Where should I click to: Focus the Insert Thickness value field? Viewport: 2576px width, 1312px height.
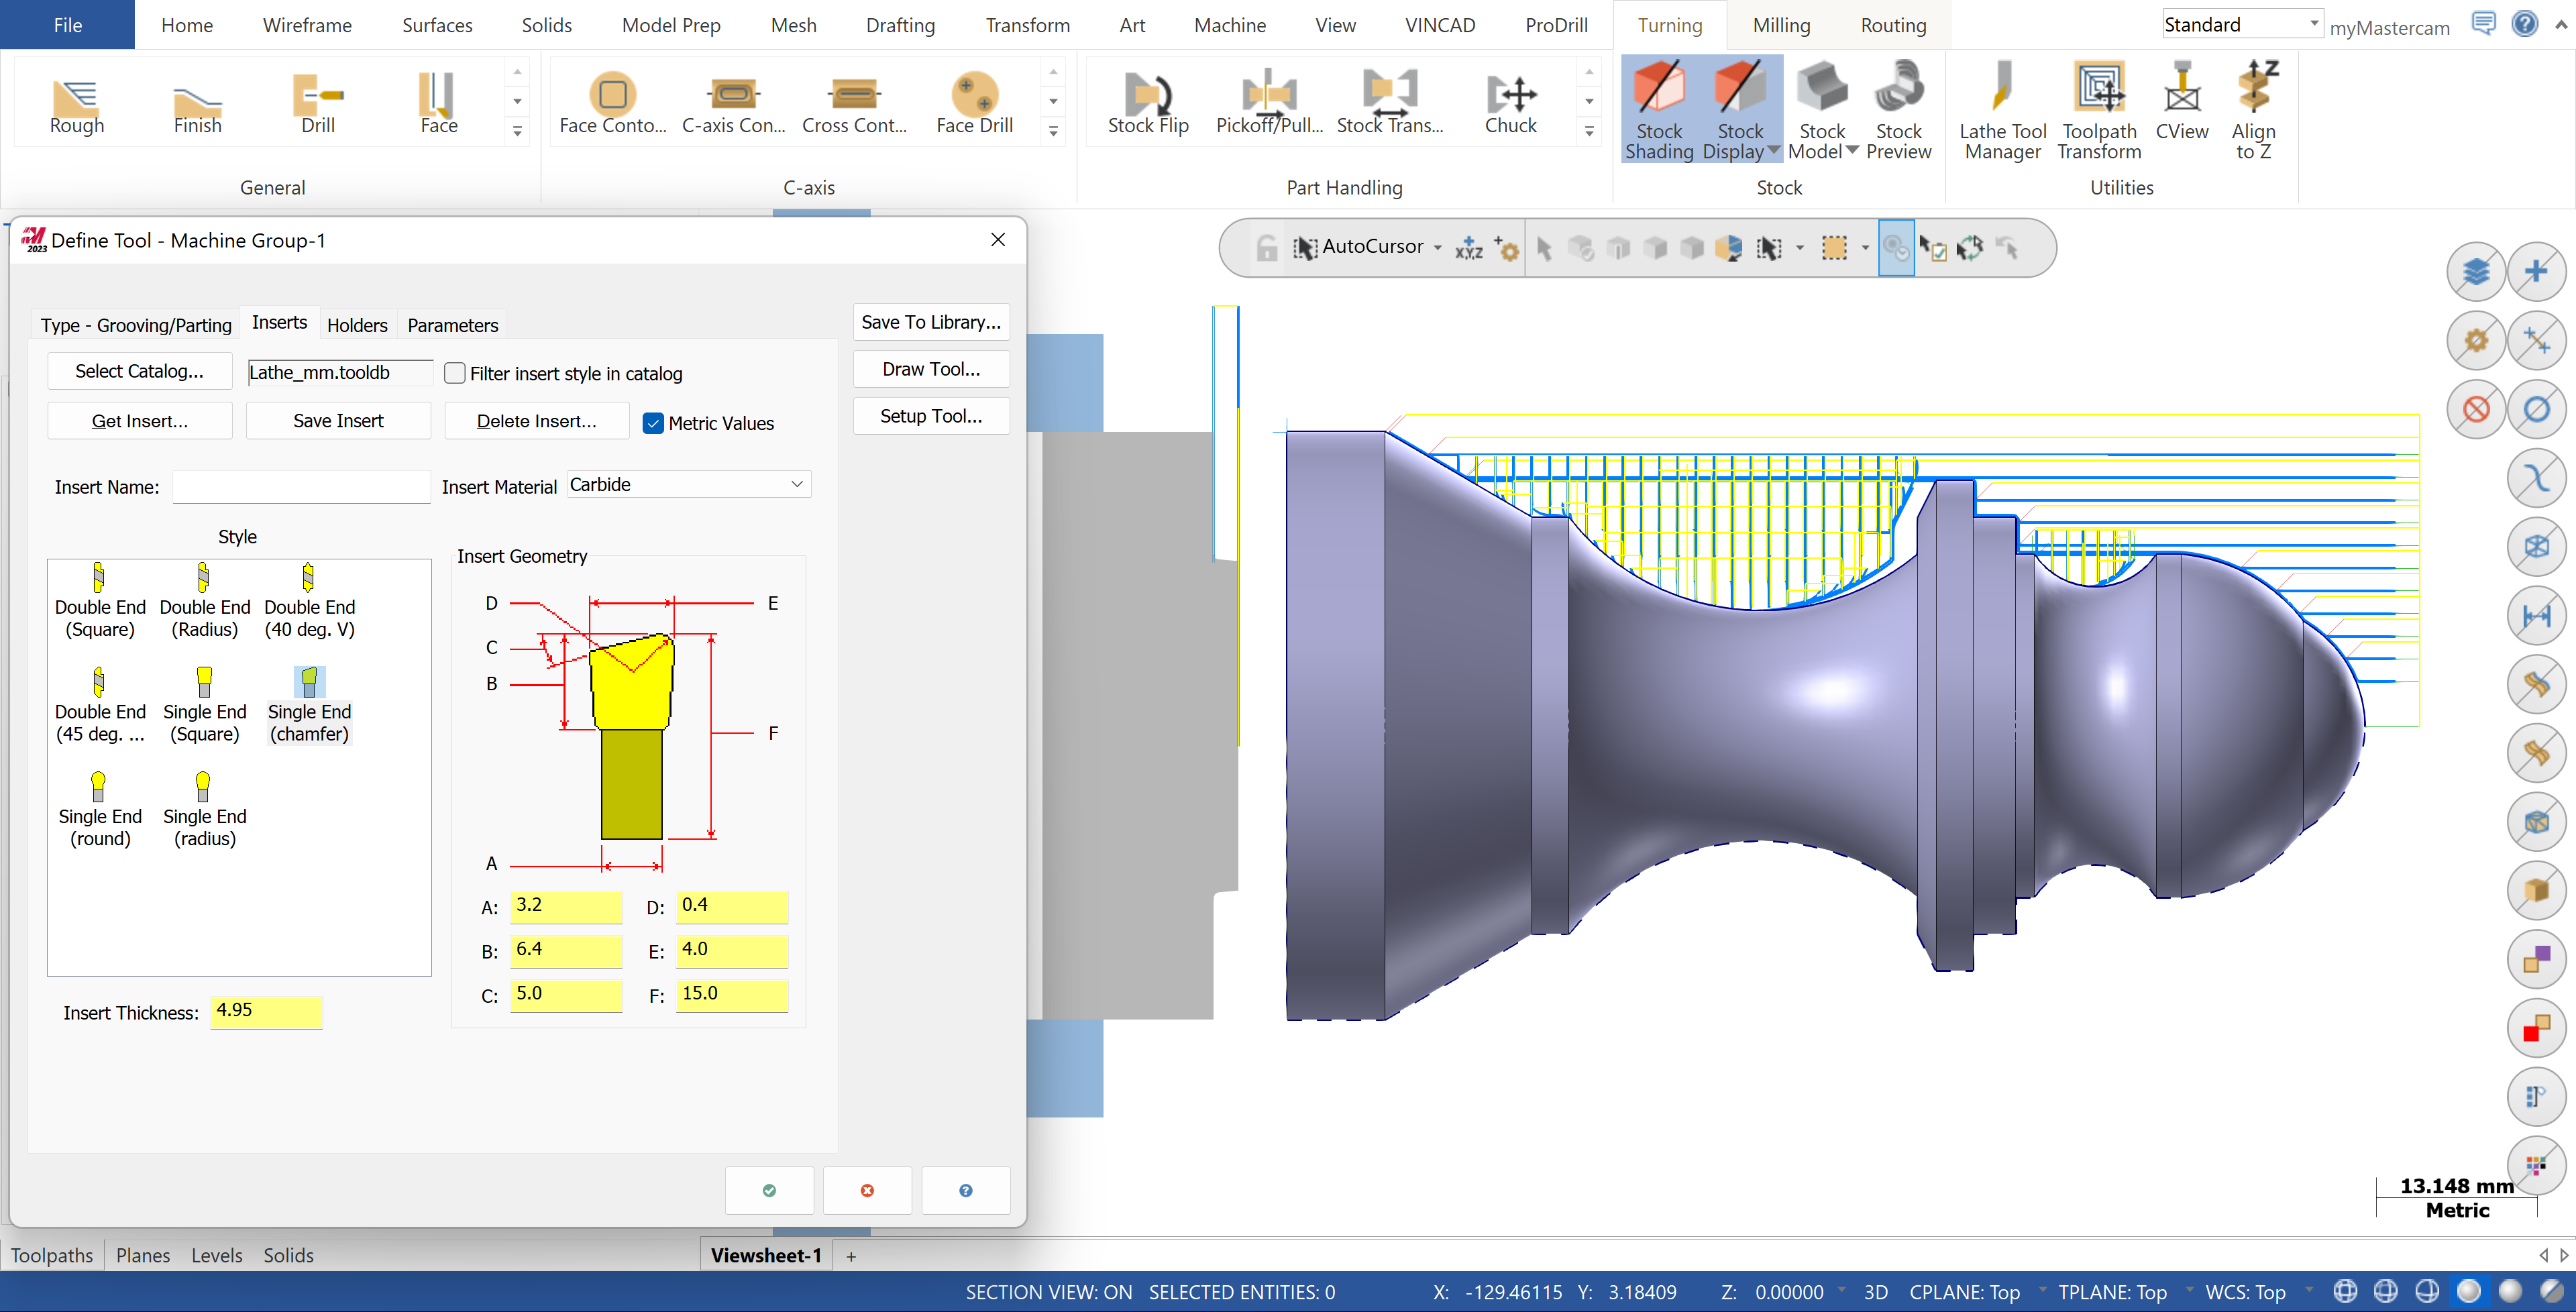266,1011
